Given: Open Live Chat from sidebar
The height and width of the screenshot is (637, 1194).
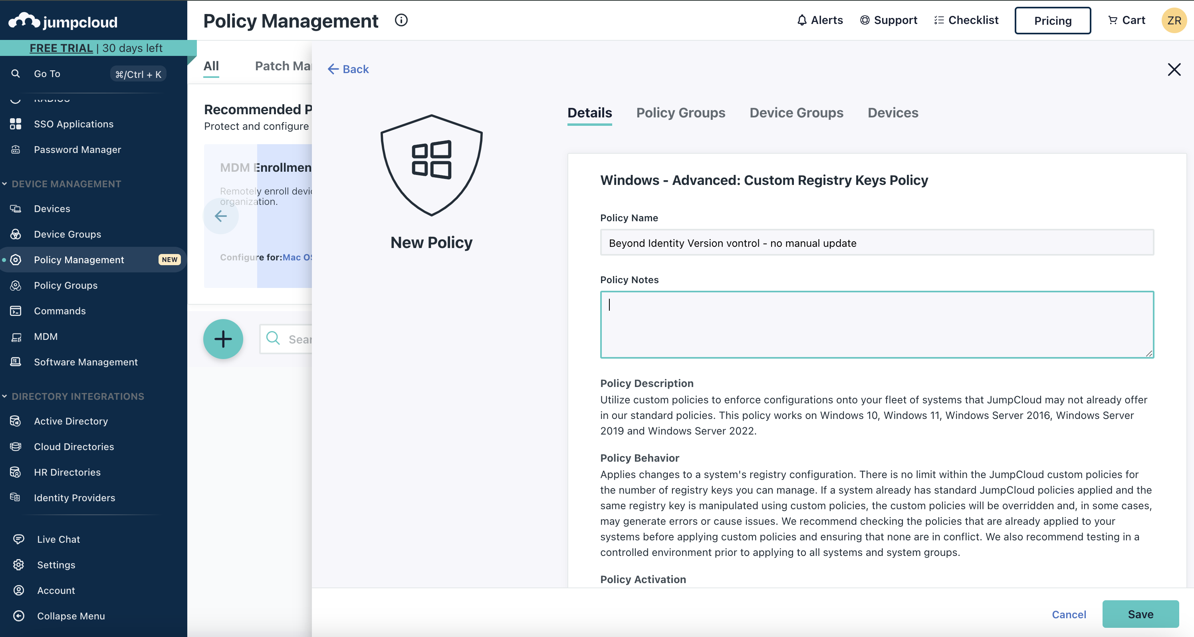Looking at the screenshot, I should point(58,539).
